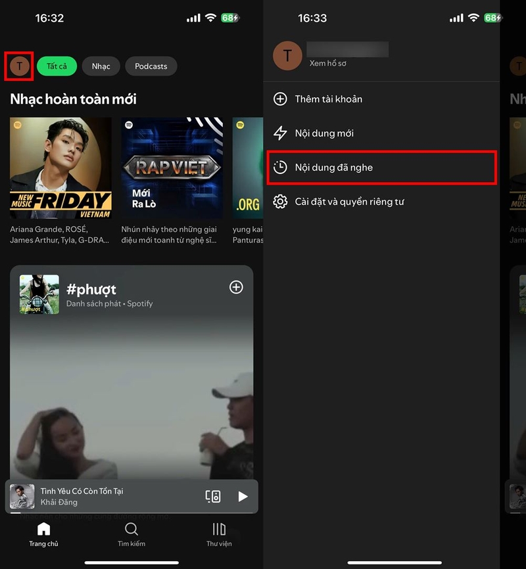The height and width of the screenshot is (569, 526).
Task: Open Xem hồ sơ profile link
Action: click(327, 63)
